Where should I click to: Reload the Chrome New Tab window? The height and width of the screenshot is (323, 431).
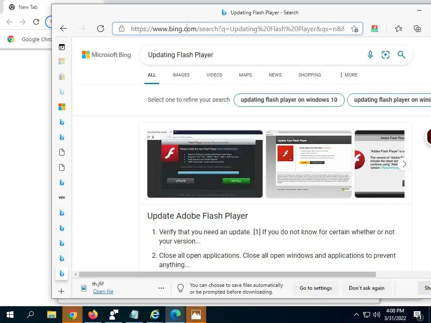[36, 22]
